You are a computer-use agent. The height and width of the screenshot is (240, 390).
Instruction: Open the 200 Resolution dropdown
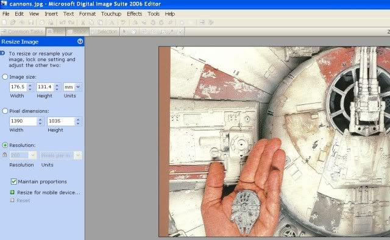click(33, 155)
